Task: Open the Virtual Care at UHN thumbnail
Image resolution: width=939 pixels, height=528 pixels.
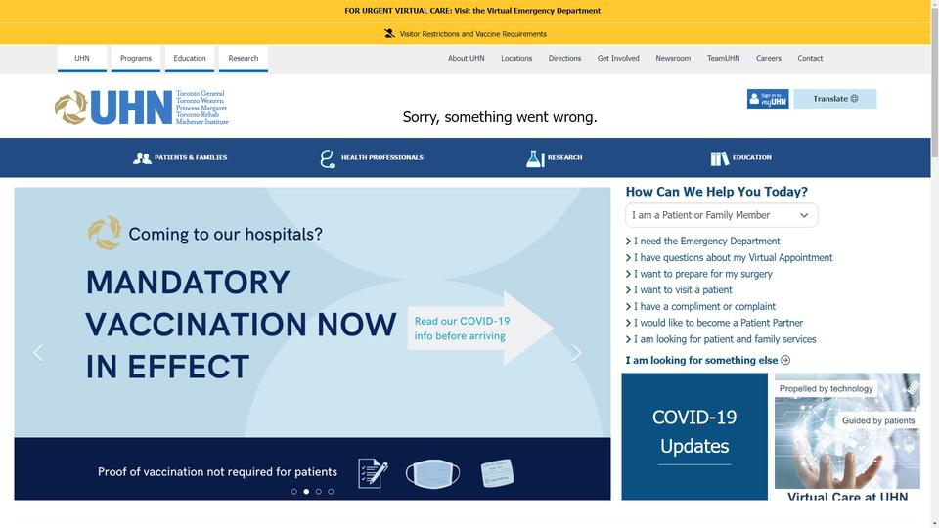Action: click(x=847, y=437)
